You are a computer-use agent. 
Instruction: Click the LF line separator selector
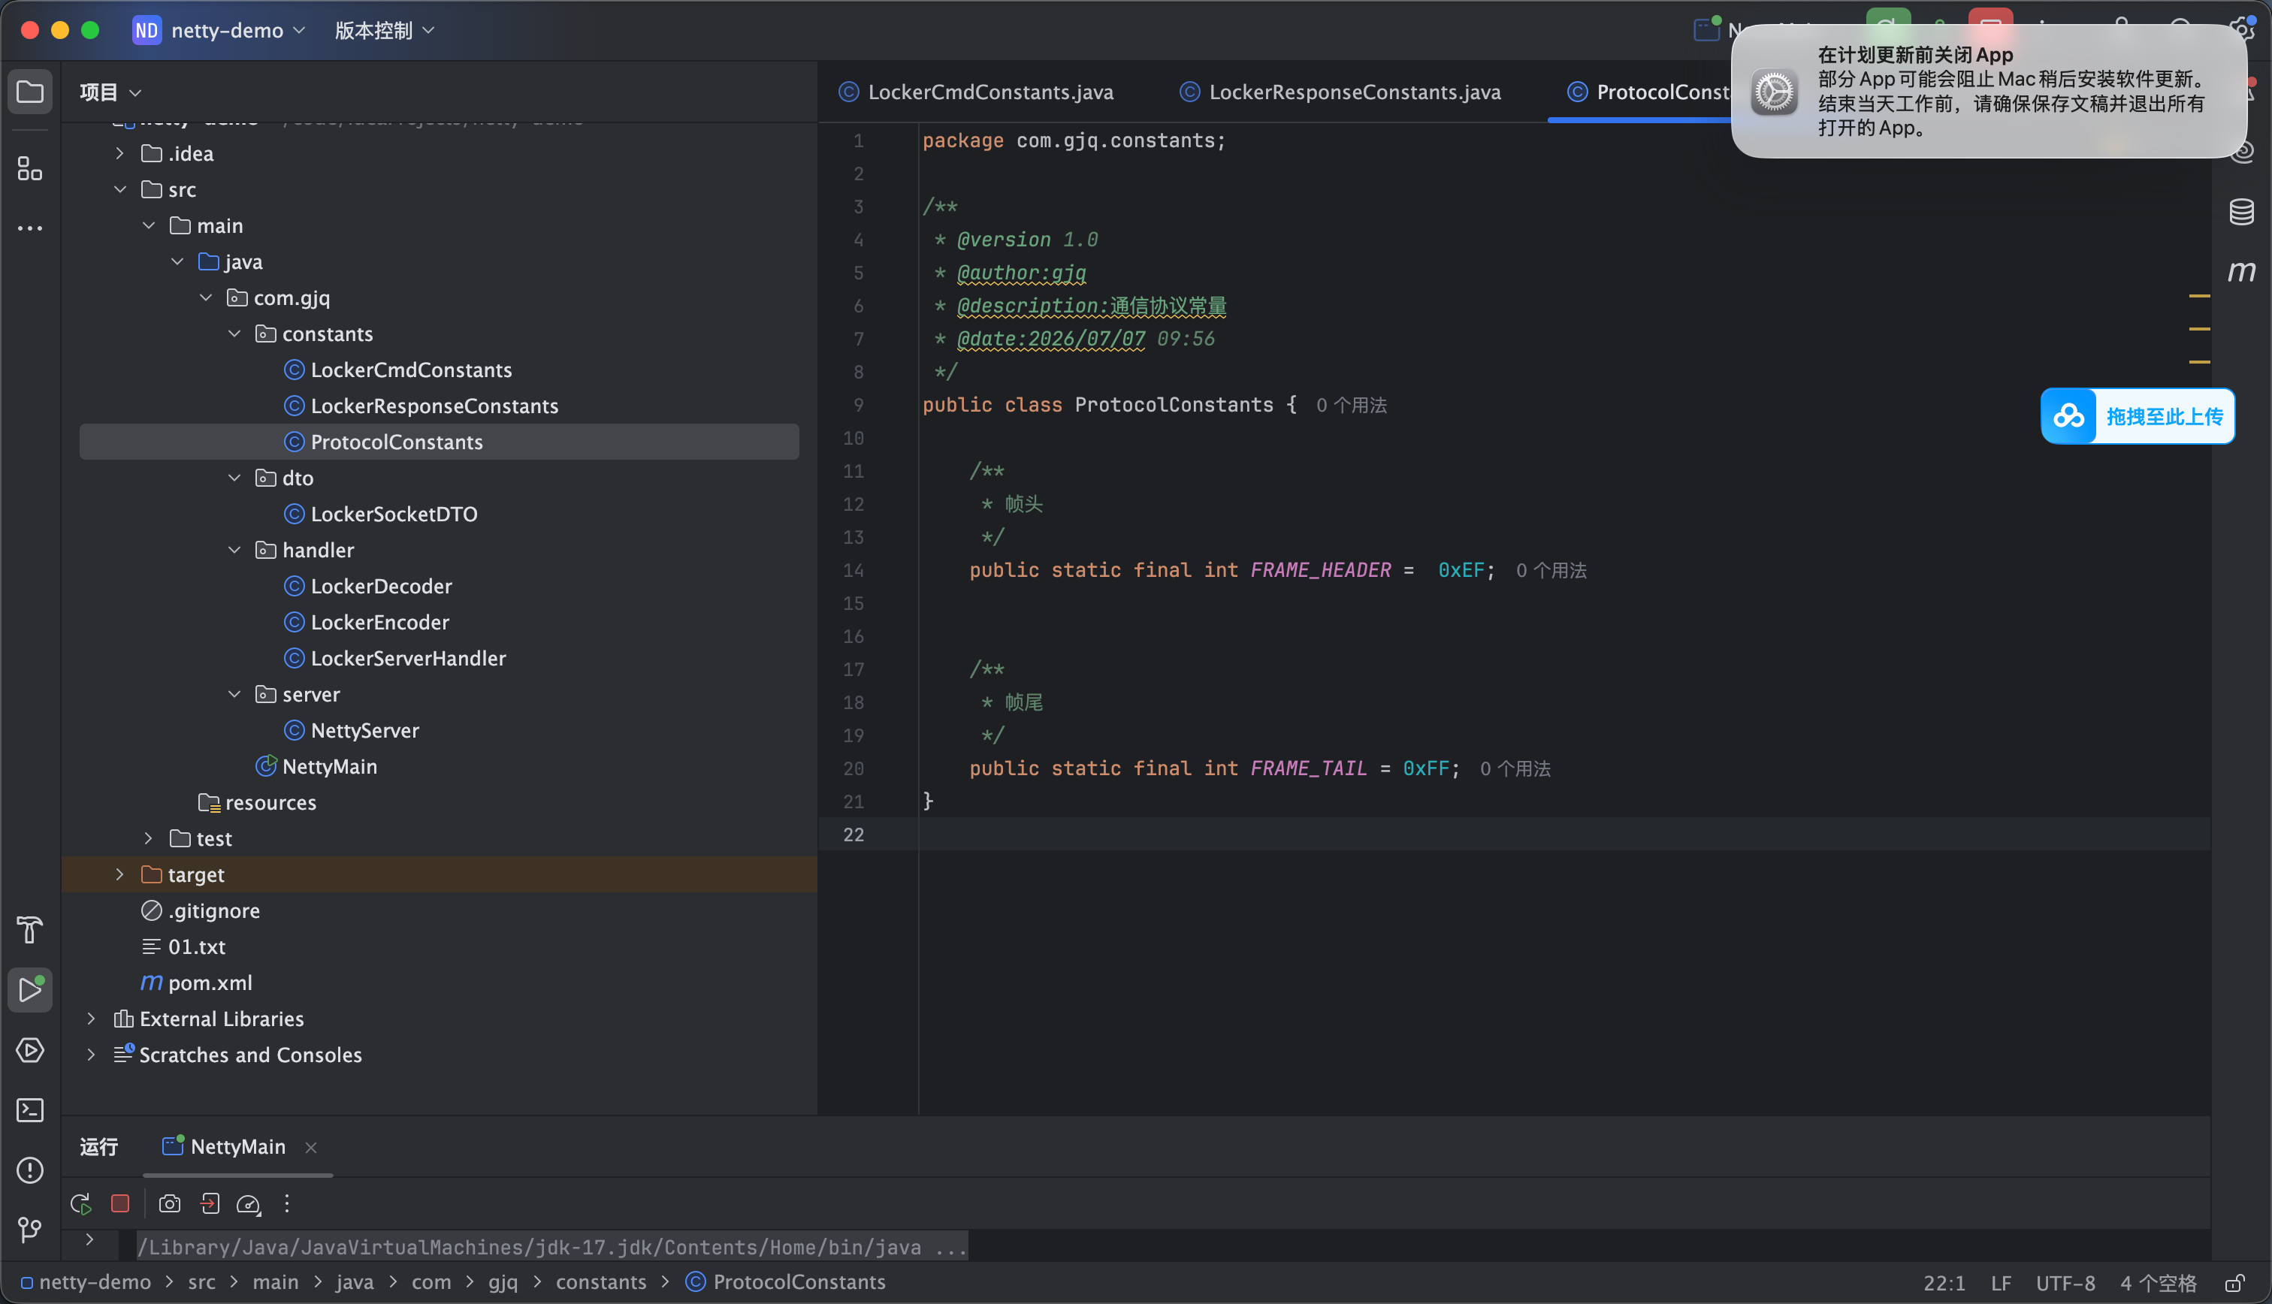pyautogui.click(x=2001, y=1282)
